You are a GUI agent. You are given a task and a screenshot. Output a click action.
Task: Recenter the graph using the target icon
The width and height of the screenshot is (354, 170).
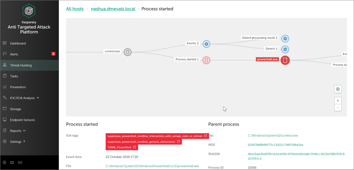tap(338, 89)
